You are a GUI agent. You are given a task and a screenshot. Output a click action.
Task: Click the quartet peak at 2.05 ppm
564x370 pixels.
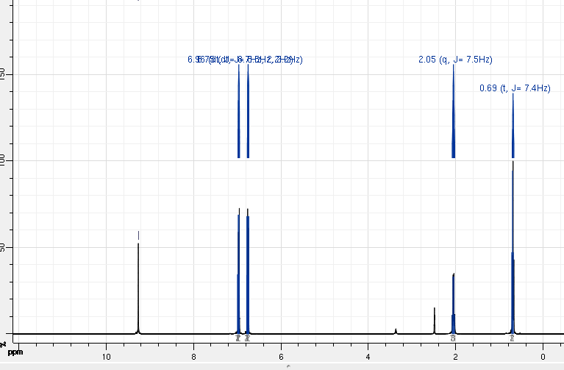(454, 304)
